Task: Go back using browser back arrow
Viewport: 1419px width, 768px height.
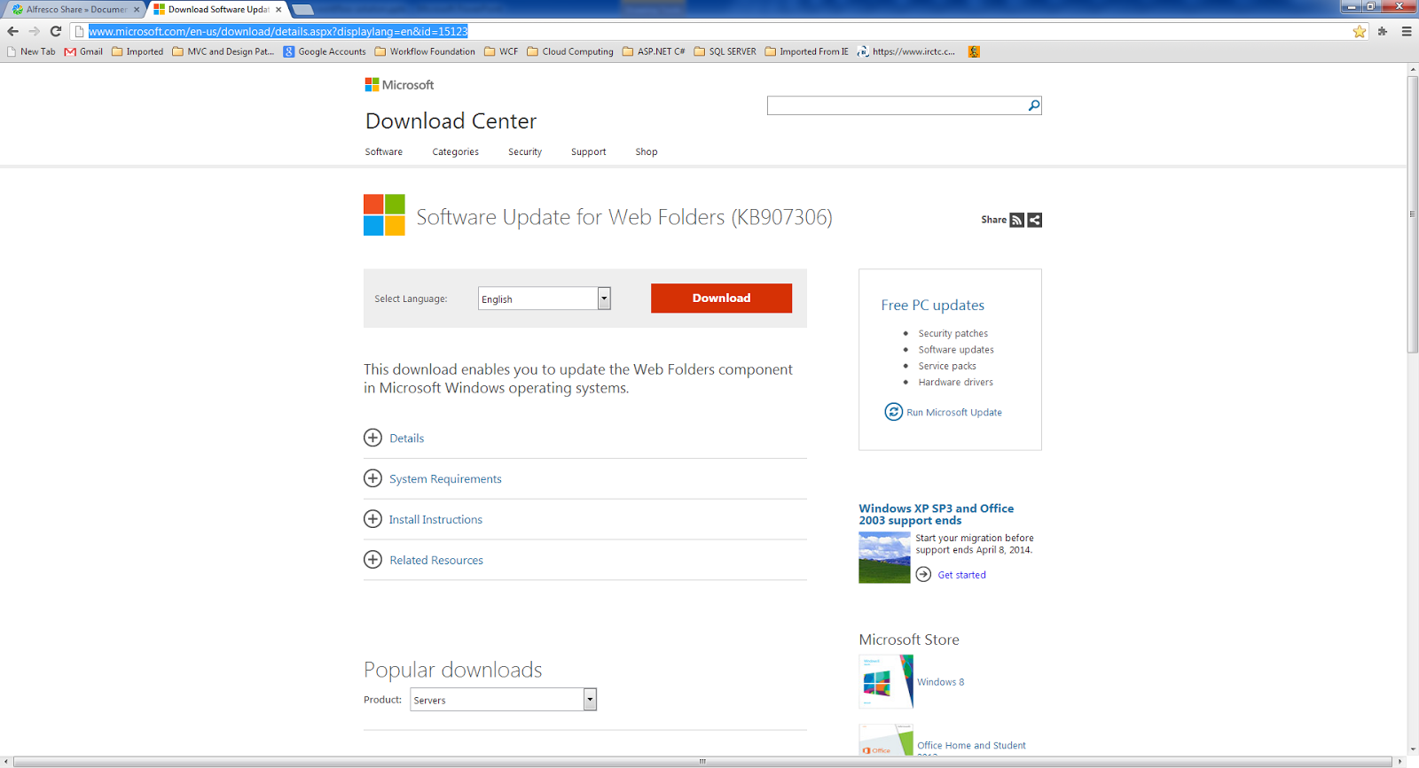Action: [12, 31]
